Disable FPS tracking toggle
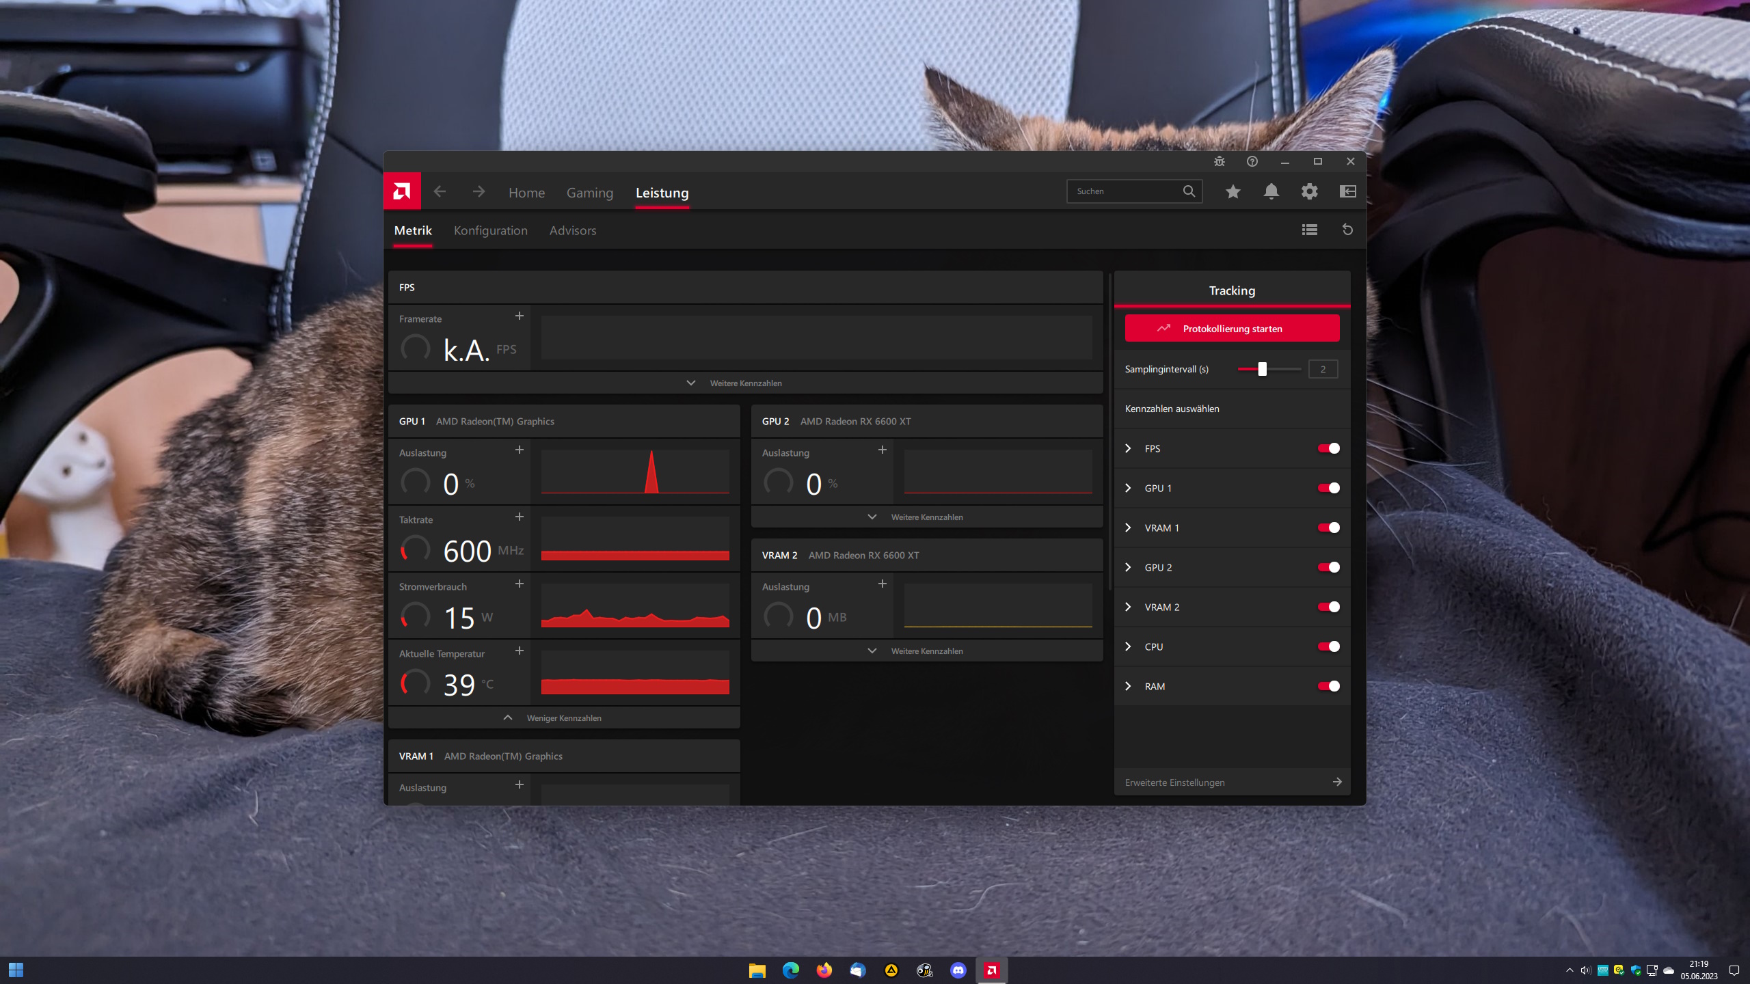 pos(1328,448)
